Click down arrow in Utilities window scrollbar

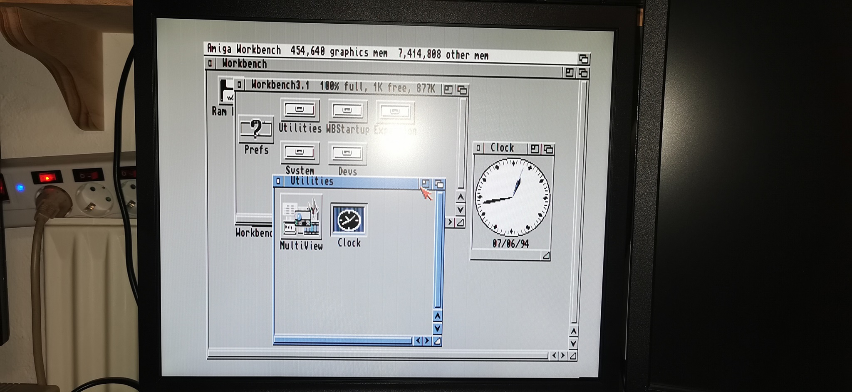tap(437, 328)
